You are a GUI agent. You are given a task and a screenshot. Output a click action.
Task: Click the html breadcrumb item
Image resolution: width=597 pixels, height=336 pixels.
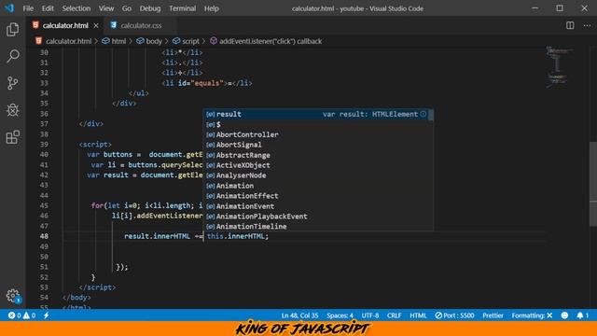(x=114, y=41)
